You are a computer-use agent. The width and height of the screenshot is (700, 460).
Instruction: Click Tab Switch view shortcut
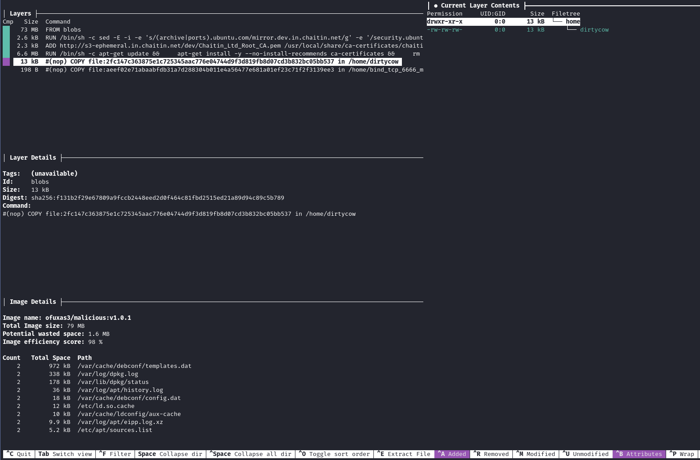(65, 454)
